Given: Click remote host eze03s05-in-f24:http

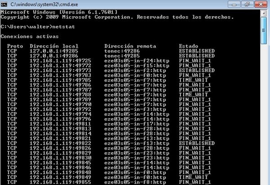Looking at the screenshot, I should 137,61.
